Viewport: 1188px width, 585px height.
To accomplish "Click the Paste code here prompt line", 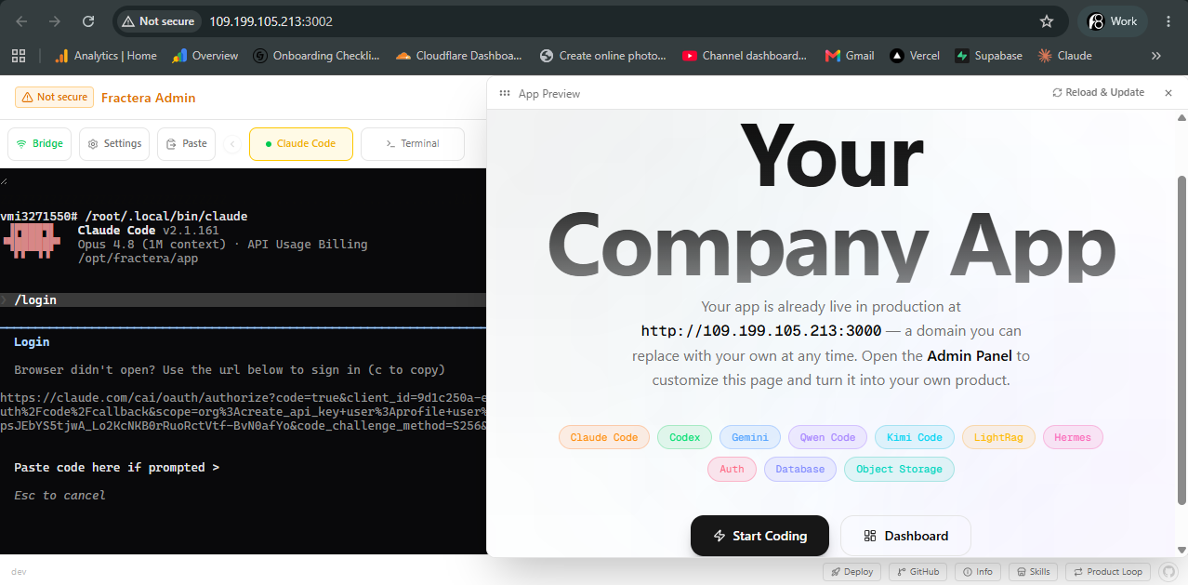I will point(116,467).
